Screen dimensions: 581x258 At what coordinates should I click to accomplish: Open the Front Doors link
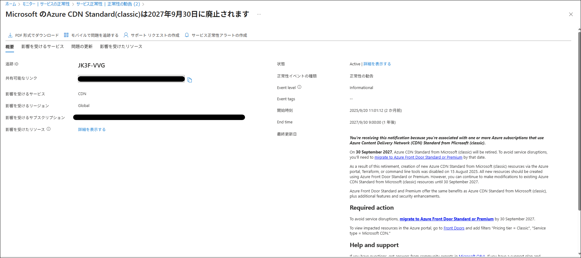pyautogui.click(x=454, y=228)
